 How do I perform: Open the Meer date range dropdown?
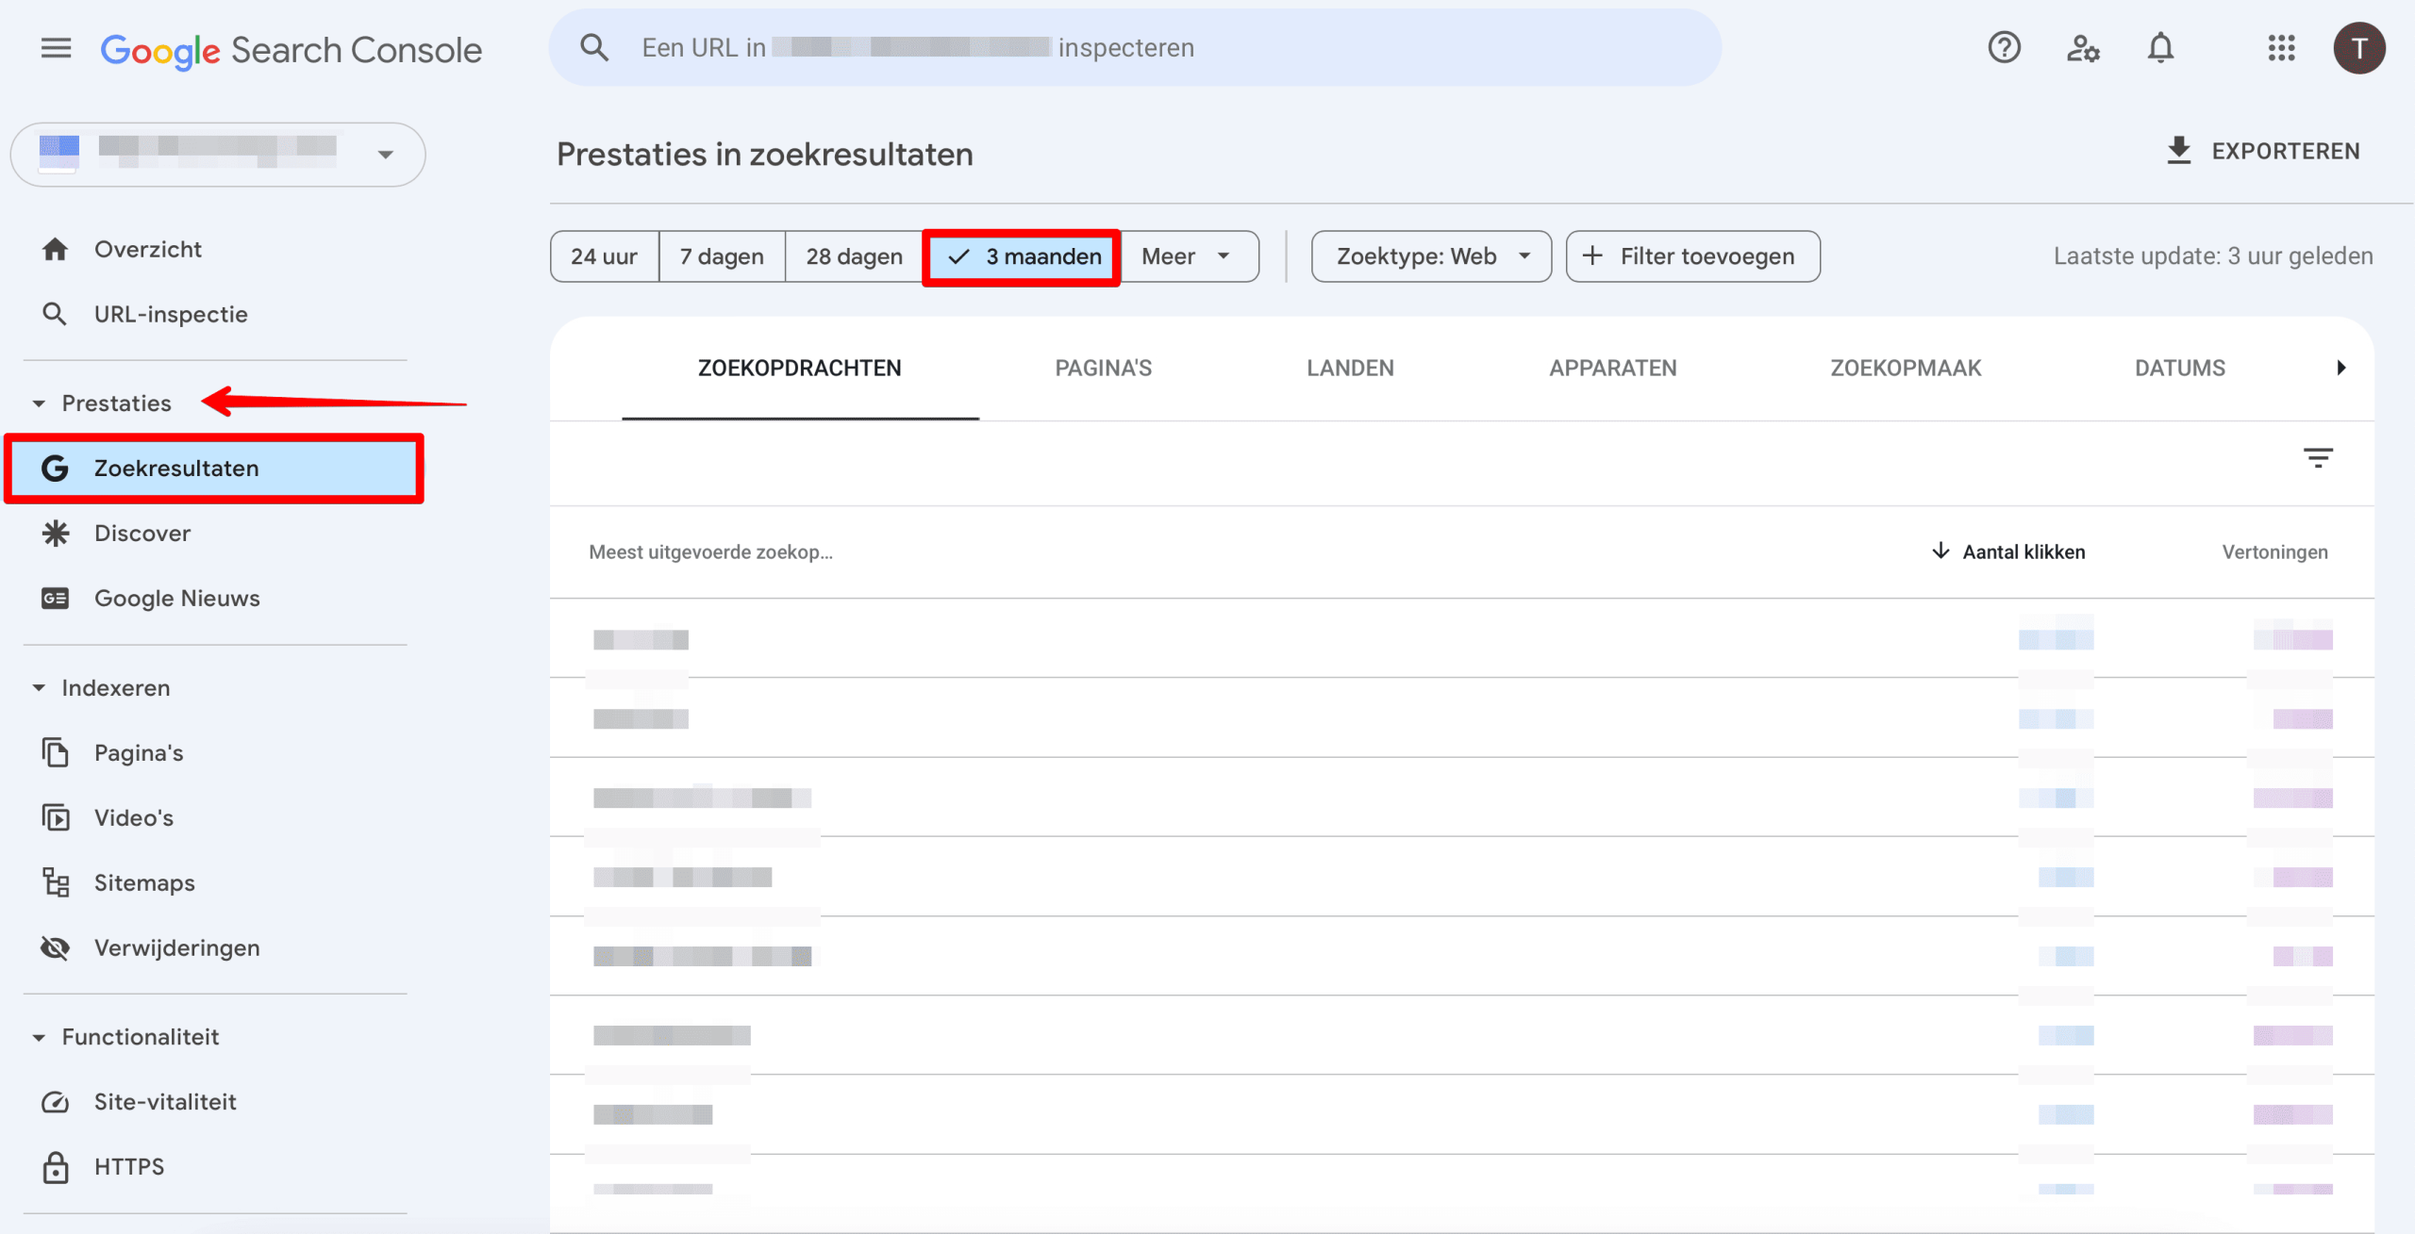pyautogui.click(x=1189, y=256)
